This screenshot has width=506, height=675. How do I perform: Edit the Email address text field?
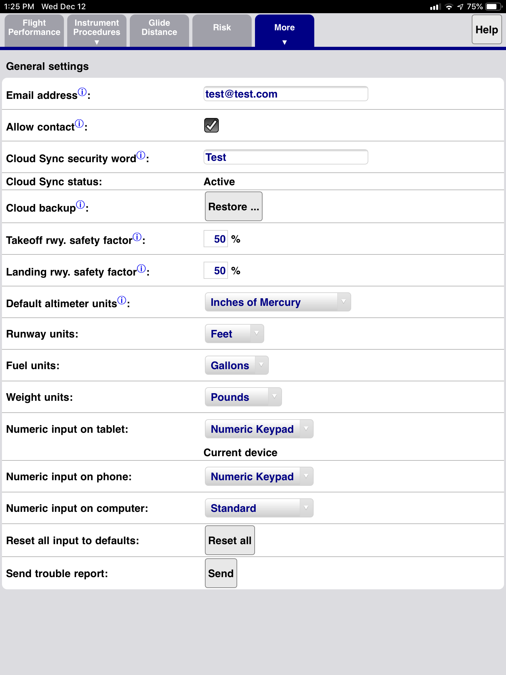tap(286, 94)
